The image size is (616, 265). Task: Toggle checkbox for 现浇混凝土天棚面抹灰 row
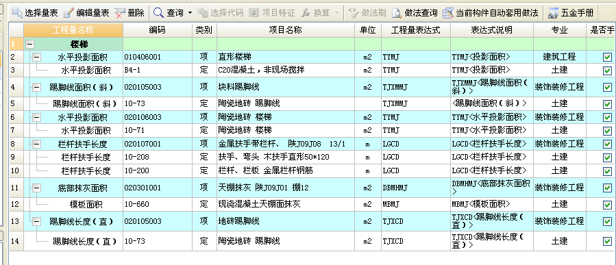point(607,205)
